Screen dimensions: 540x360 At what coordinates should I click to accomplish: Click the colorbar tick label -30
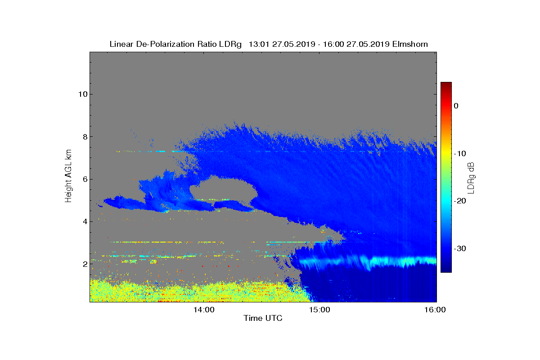[460, 248]
